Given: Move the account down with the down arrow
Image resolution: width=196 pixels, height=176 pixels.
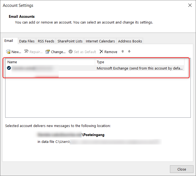Looking at the screenshot, I should pyautogui.click(x=129, y=51).
